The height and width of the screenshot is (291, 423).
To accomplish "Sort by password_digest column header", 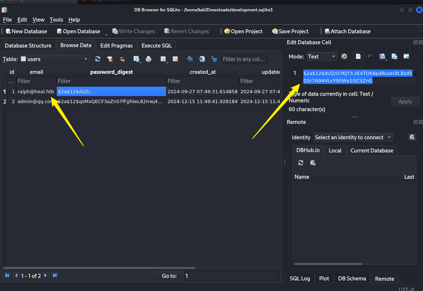I will click(111, 72).
